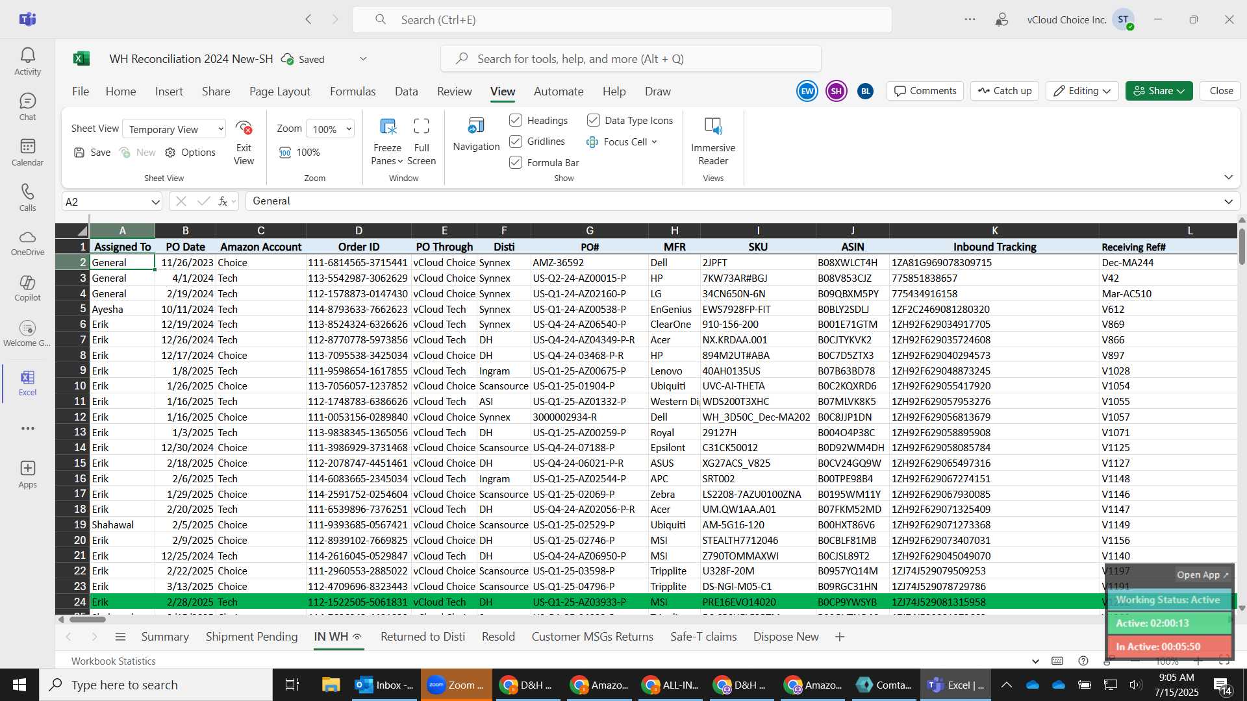Screen dimensions: 1247x701
Task: Save the sheet view
Action: (x=92, y=153)
